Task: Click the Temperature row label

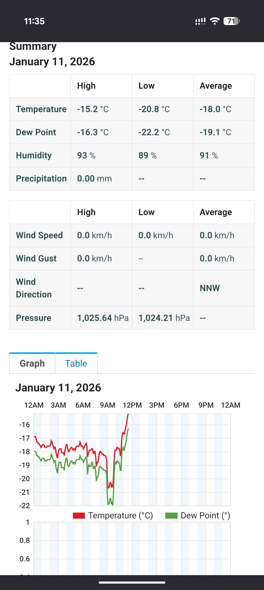Action: coord(41,109)
